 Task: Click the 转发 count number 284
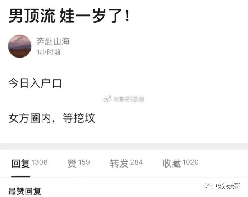pos(137,162)
